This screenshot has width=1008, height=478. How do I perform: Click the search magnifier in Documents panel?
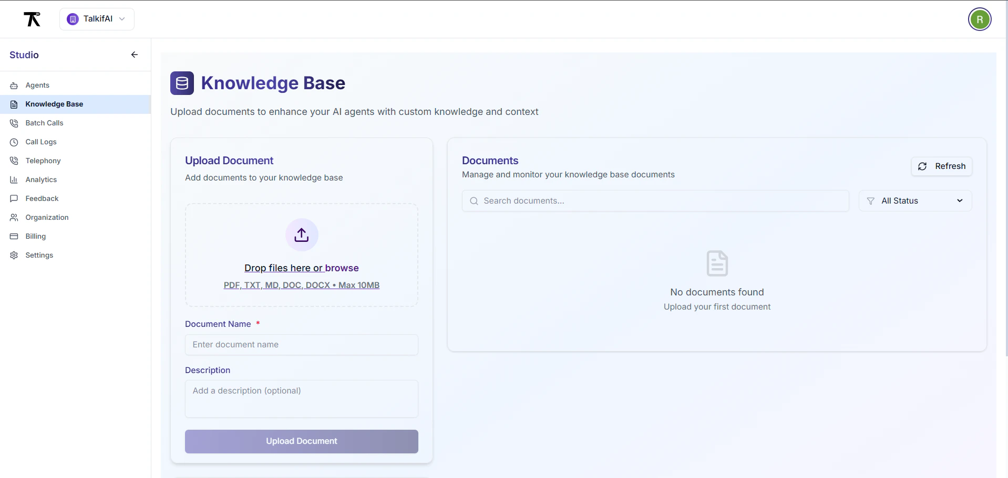(x=474, y=200)
